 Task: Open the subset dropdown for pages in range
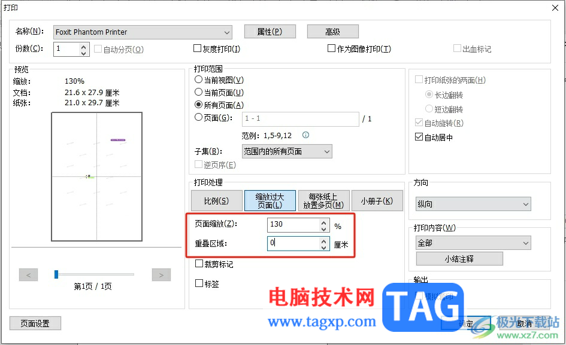287,151
